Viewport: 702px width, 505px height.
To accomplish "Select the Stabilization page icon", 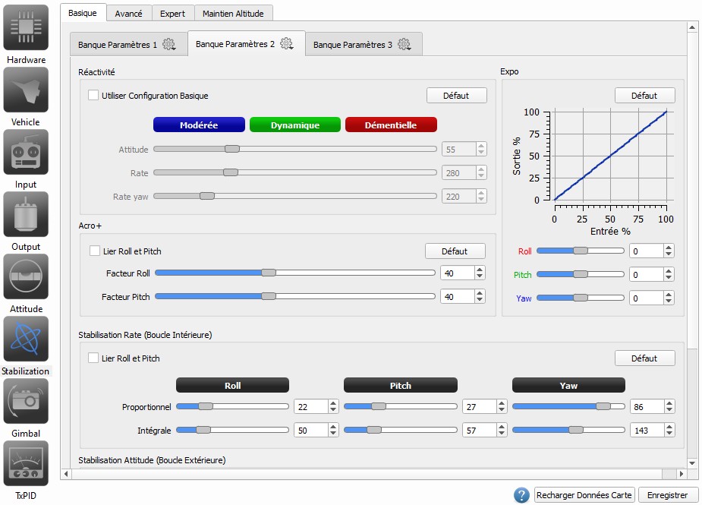I will point(26,339).
